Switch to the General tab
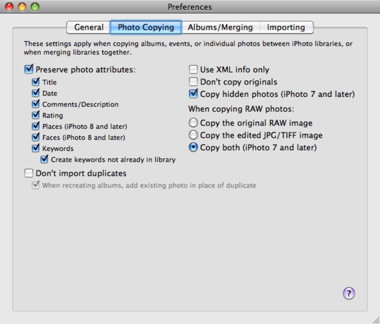380x324 pixels. [89, 27]
